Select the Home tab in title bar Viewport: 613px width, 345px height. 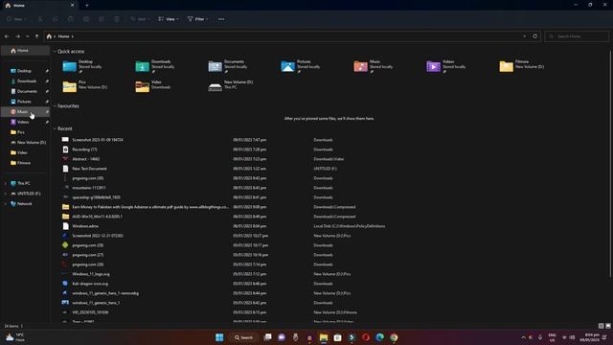38,6
